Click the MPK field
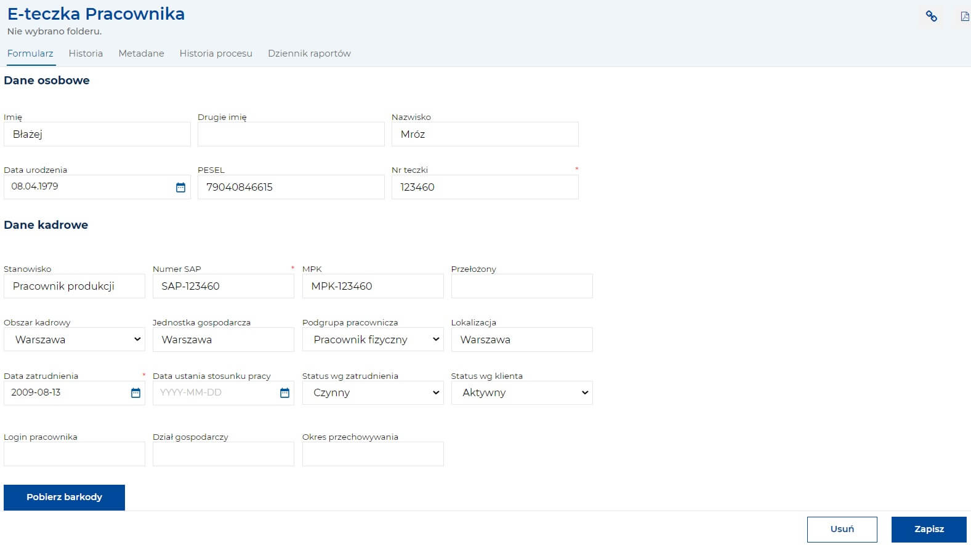 tap(373, 286)
